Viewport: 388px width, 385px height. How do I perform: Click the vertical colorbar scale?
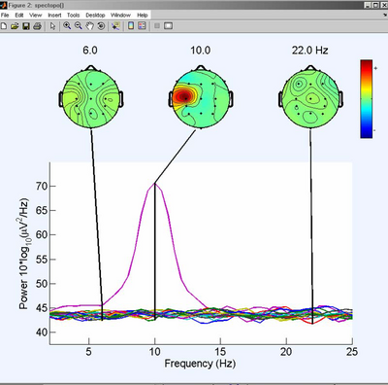click(367, 99)
